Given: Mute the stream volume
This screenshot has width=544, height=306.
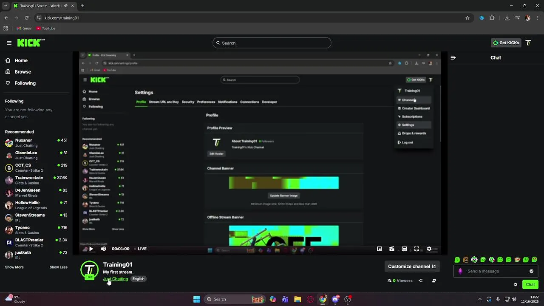Looking at the screenshot, I should point(104,249).
